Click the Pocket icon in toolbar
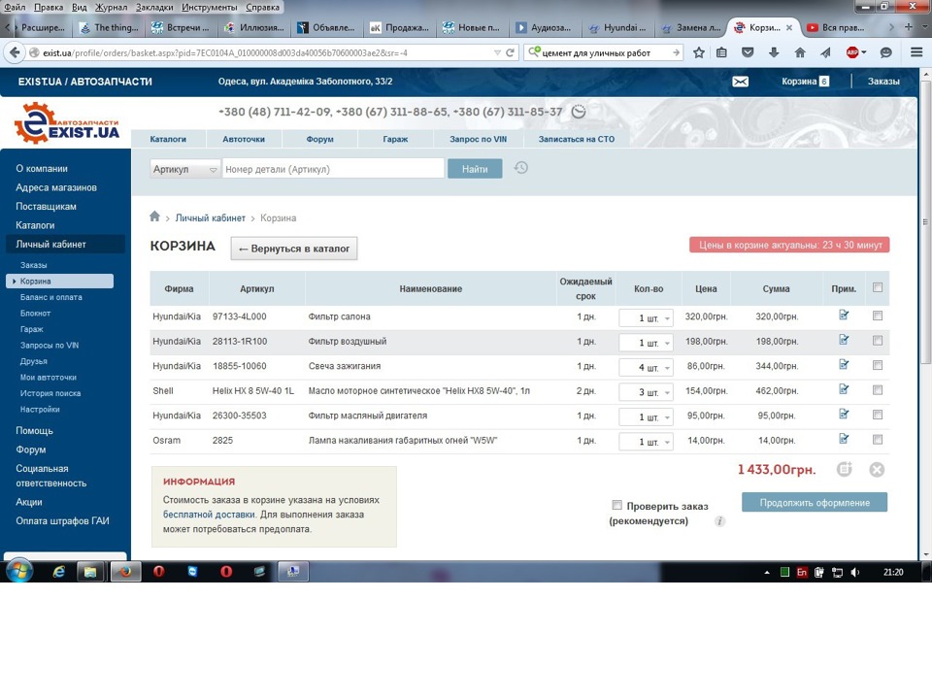The width and height of the screenshot is (932, 699). (748, 52)
